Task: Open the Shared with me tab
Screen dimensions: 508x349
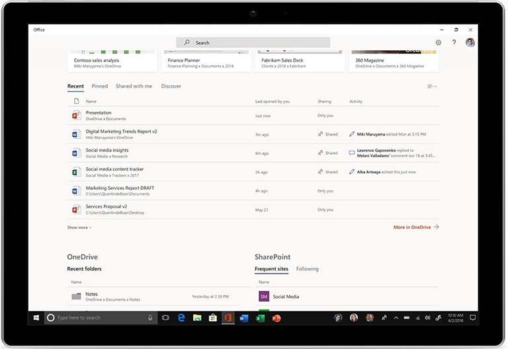Action: pyautogui.click(x=134, y=86)
